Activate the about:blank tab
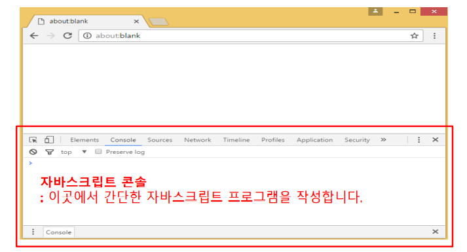This screenshot has width=467, height=252. click(86, 21)
